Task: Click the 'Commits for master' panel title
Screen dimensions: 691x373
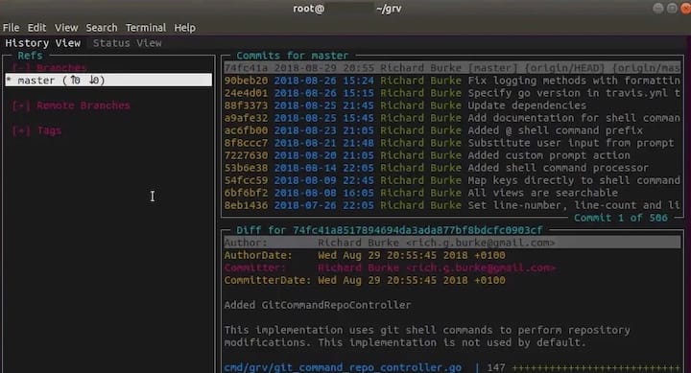Action: click(292, 56)
